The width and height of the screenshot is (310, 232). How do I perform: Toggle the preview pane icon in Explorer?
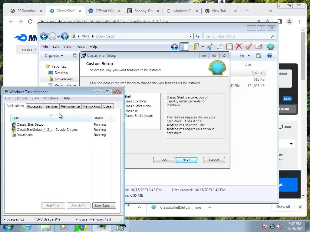pos(259,56)
